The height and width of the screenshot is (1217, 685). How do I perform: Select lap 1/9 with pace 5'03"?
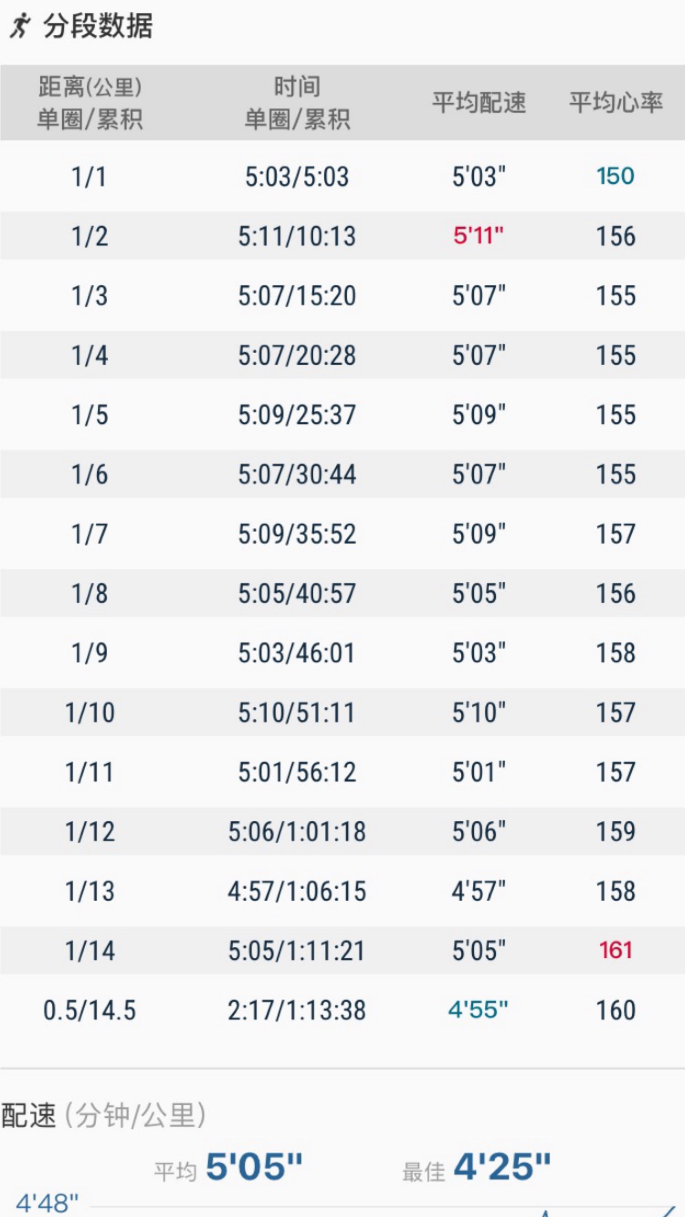pos(342,652)
